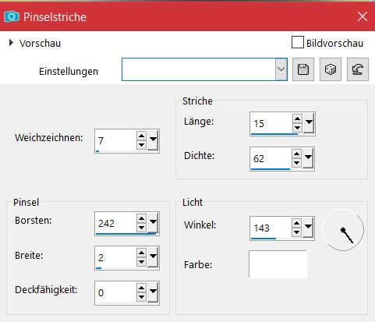The height and width of the screenshot is (322, 375).
Task: Close the Pinselstriche dialog
Action: 363,16
